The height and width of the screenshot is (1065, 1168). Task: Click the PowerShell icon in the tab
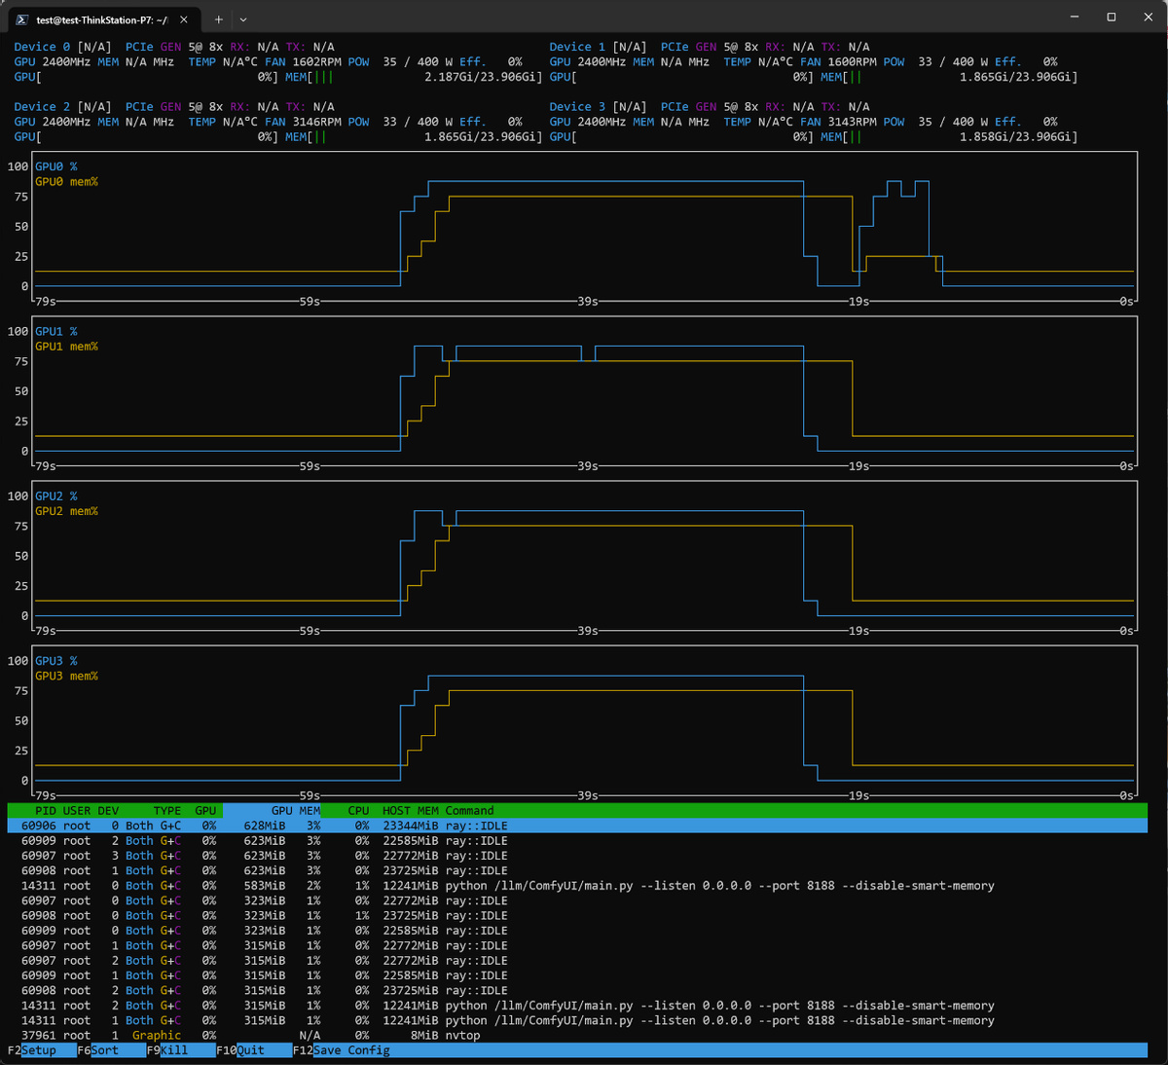[x=21, y=19]
